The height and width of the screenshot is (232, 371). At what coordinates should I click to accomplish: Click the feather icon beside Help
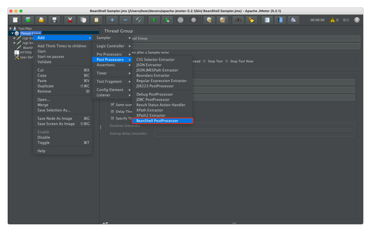(x=293, y=20)
